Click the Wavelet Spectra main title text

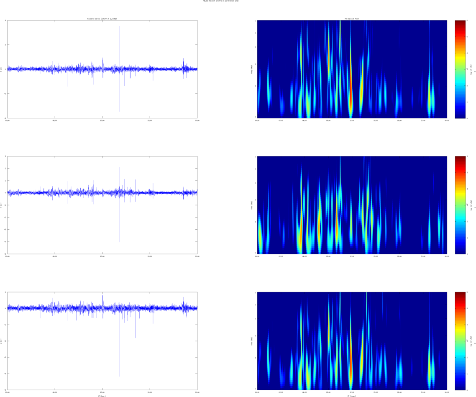point(221,1)
